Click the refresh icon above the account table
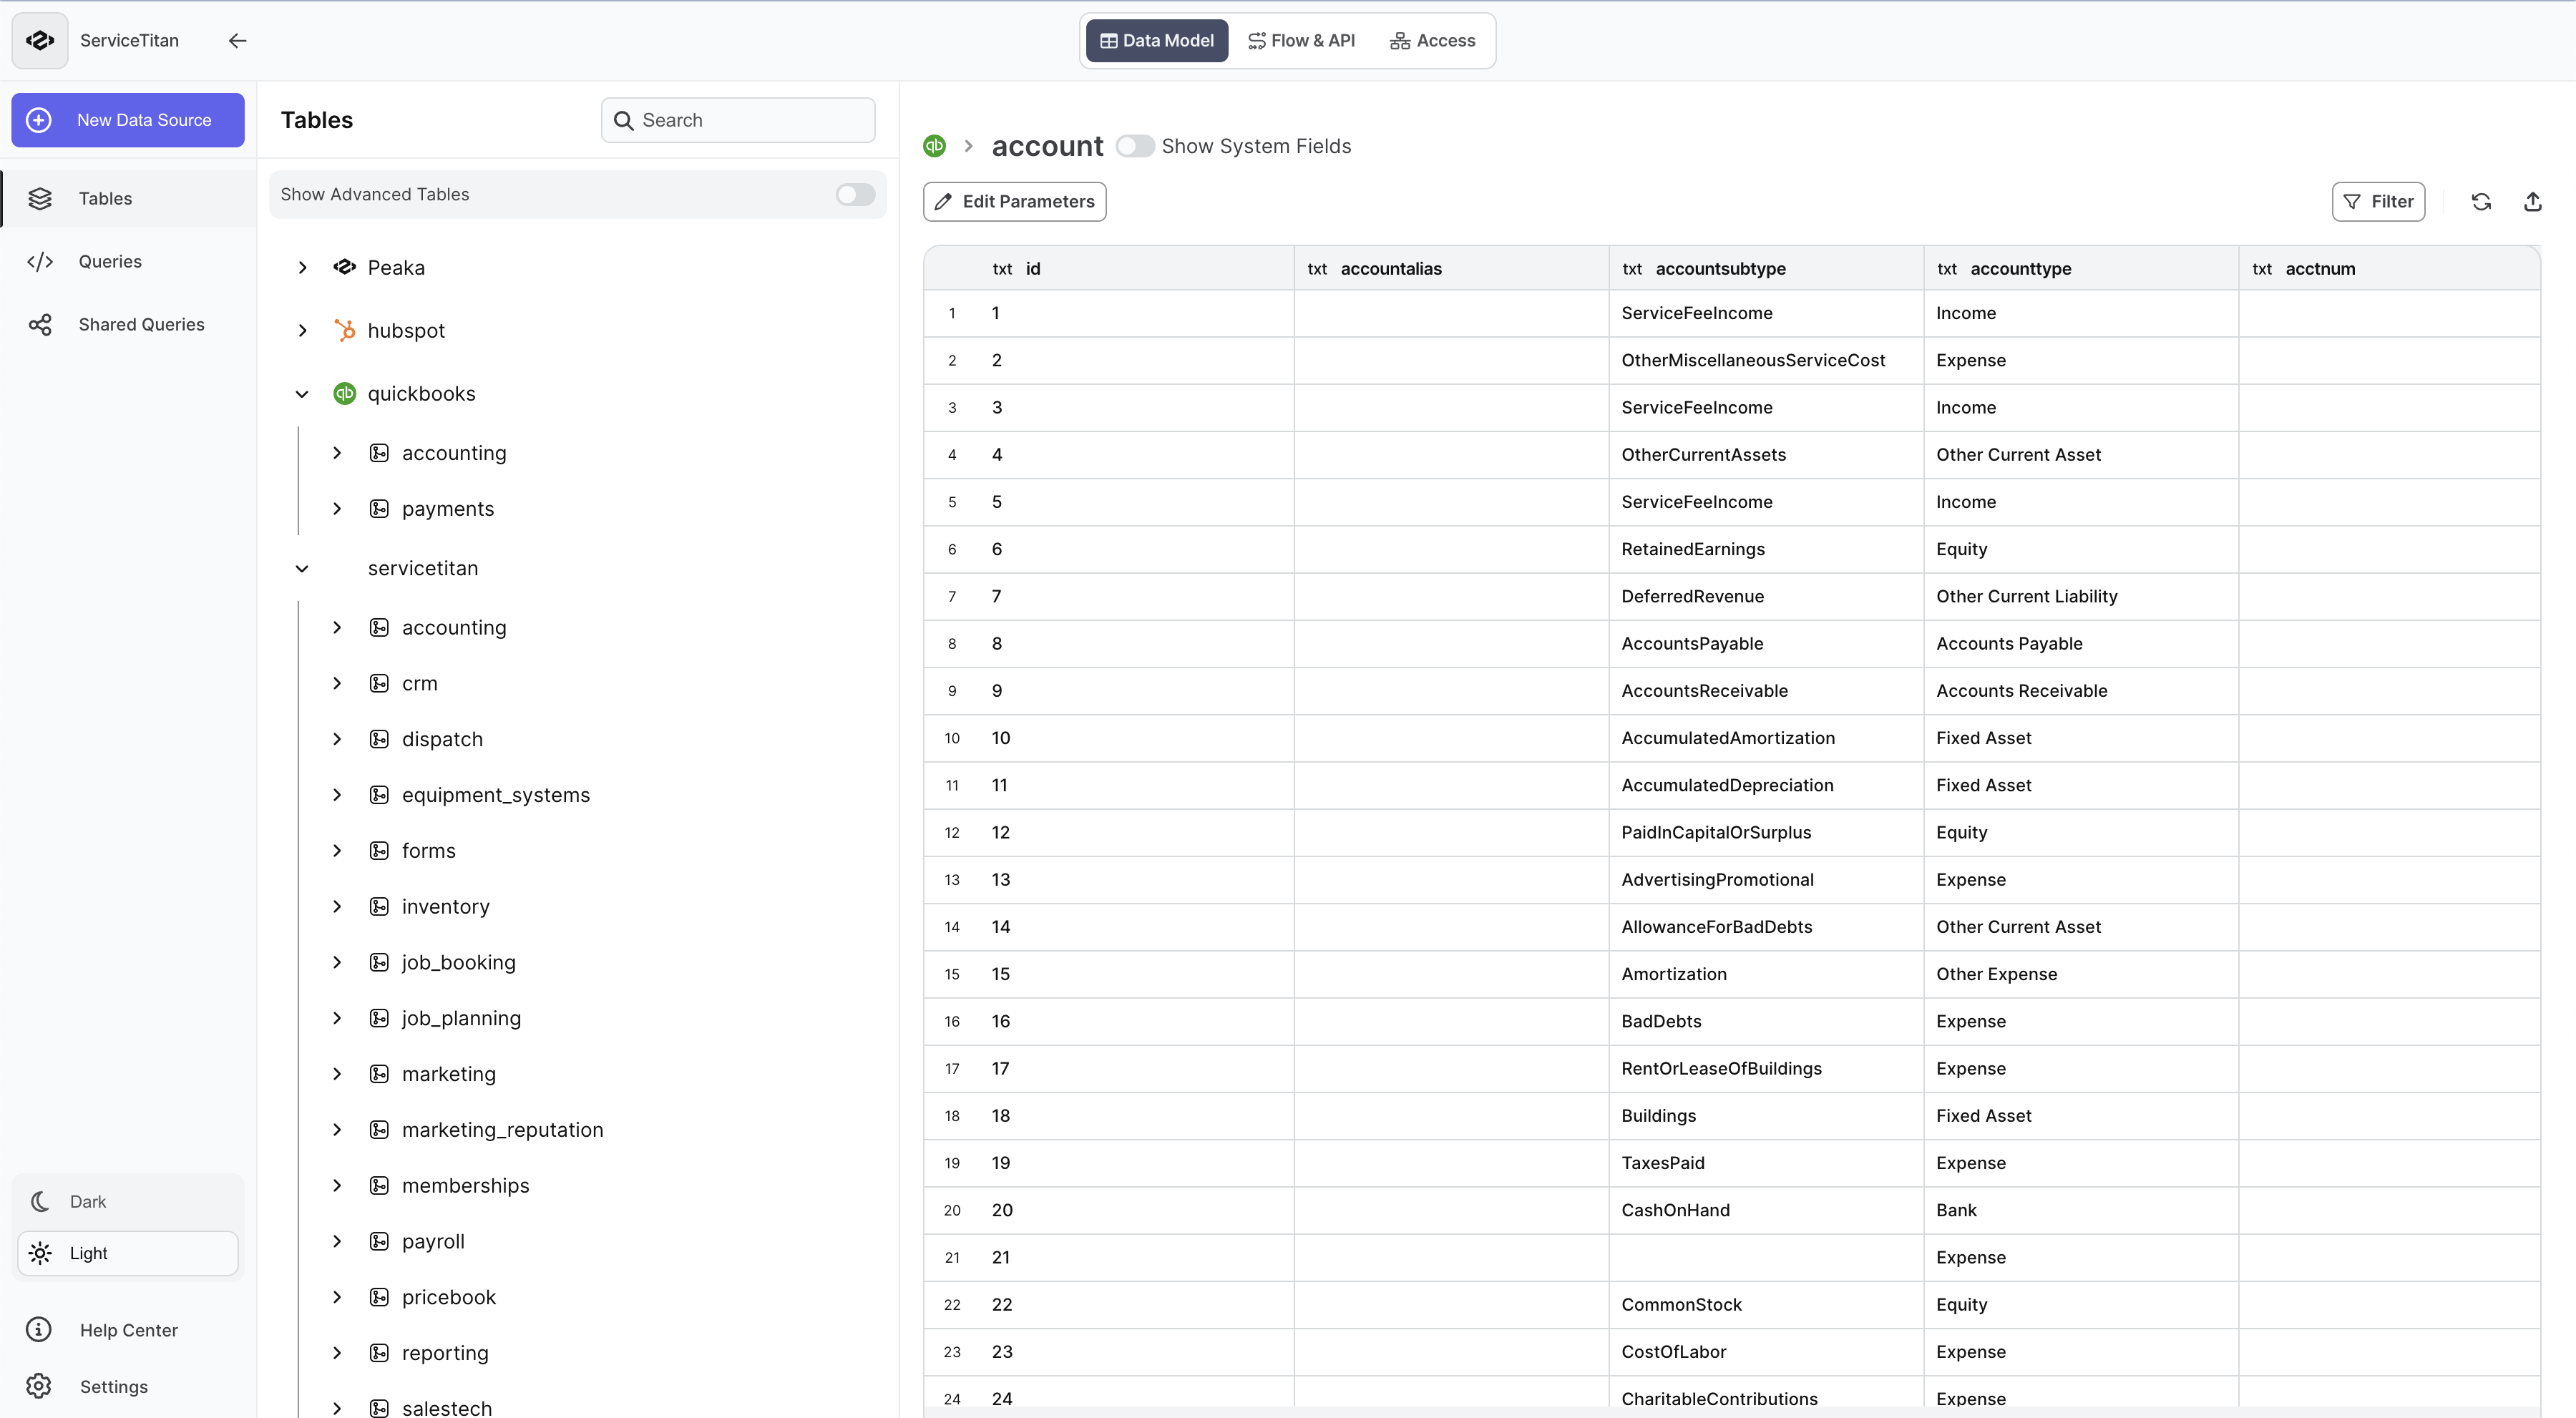The width and height of the screenshot is (2576, 1418). 2482,201
